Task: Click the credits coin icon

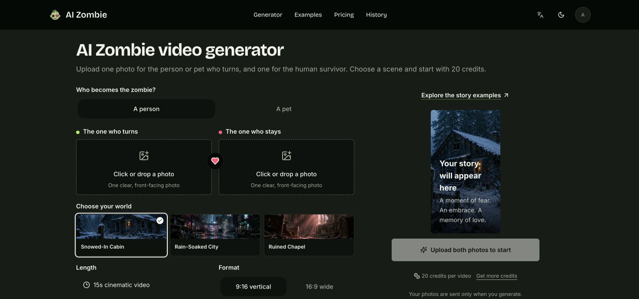Action: [417, 276]
